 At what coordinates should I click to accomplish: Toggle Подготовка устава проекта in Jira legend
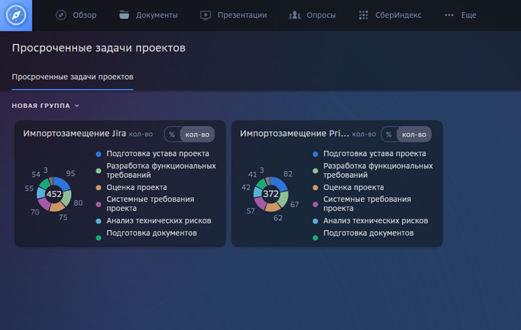[158, 153]
